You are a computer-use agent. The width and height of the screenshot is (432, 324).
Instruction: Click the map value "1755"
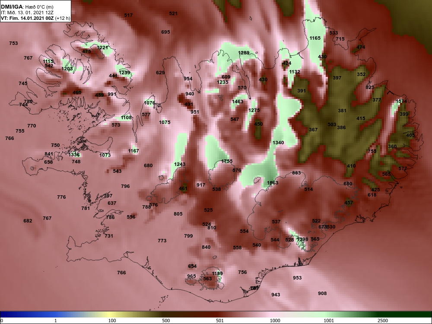point(227,161)
